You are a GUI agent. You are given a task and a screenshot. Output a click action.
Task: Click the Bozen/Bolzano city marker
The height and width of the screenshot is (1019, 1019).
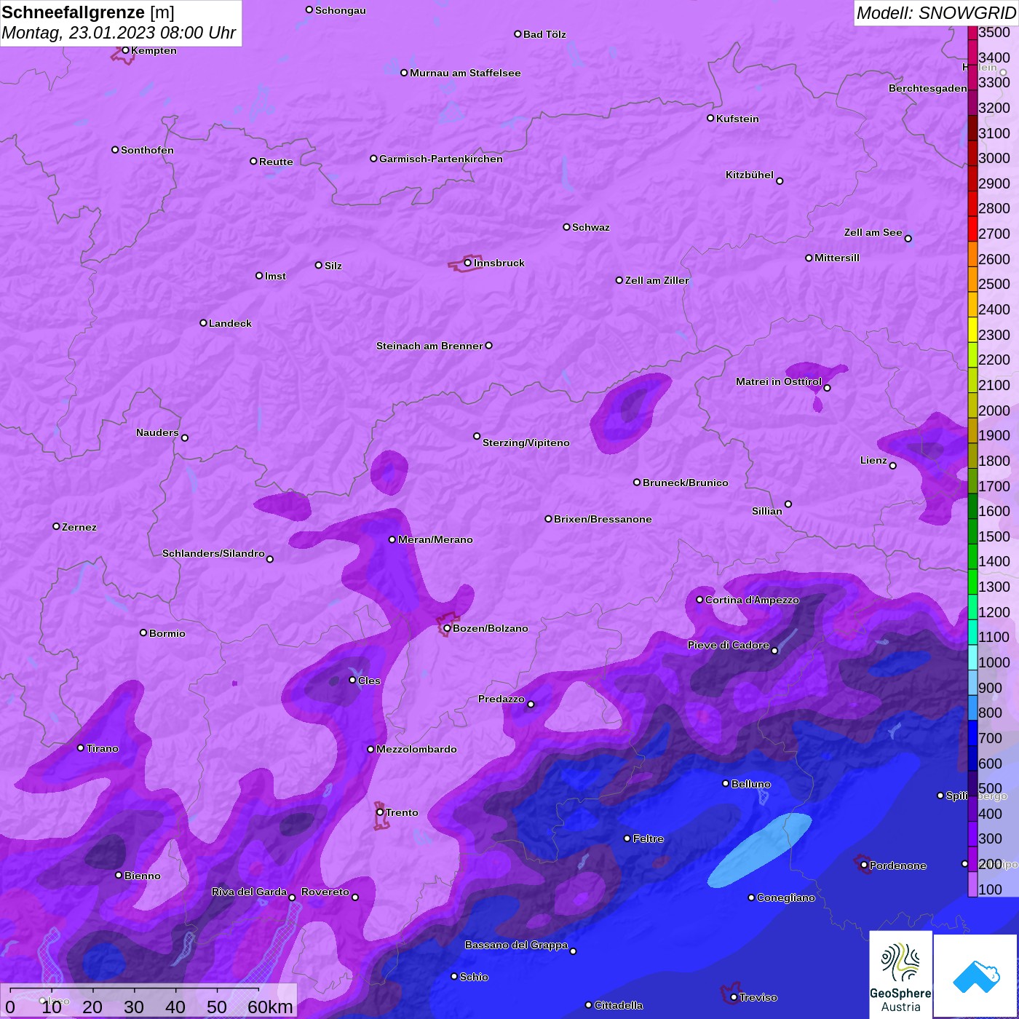[x=447, y=628]
